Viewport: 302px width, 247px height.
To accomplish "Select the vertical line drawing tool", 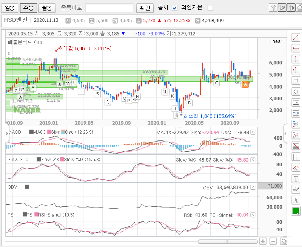I will click(296, 59).
